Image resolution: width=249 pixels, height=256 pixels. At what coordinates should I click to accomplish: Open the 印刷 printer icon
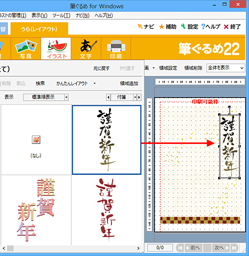[x=116, y=48]
